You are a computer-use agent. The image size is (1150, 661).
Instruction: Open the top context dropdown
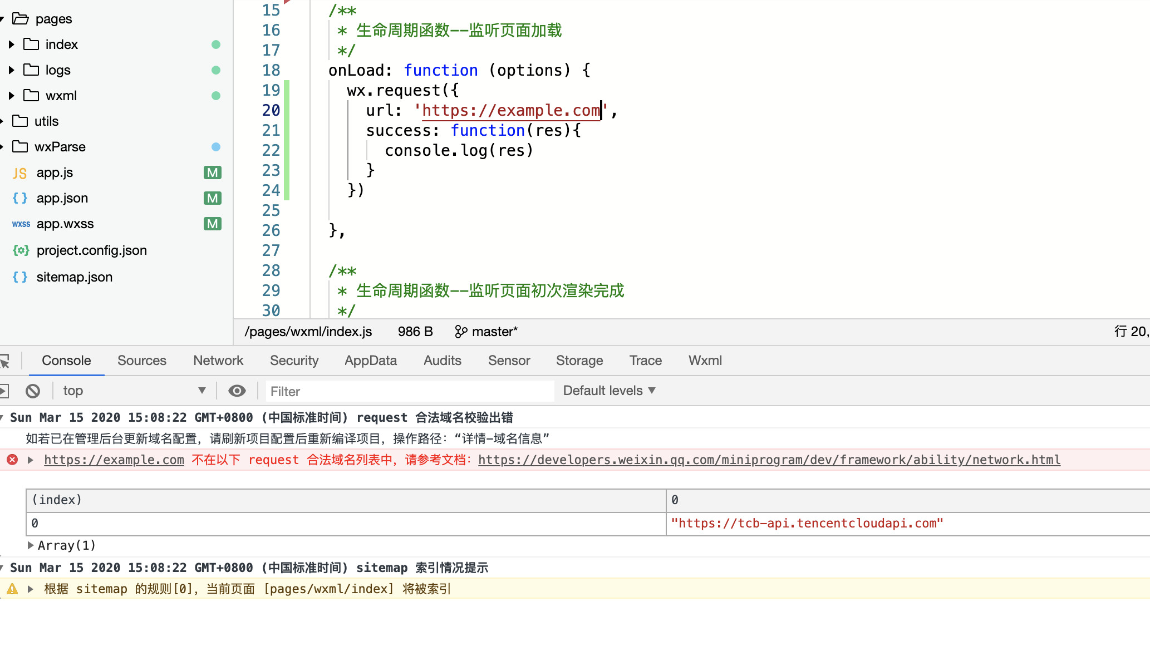tap(134, 391)
